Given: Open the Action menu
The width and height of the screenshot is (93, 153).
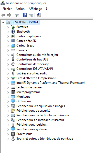Looking at the screenshot, I should tap(20, 9).
